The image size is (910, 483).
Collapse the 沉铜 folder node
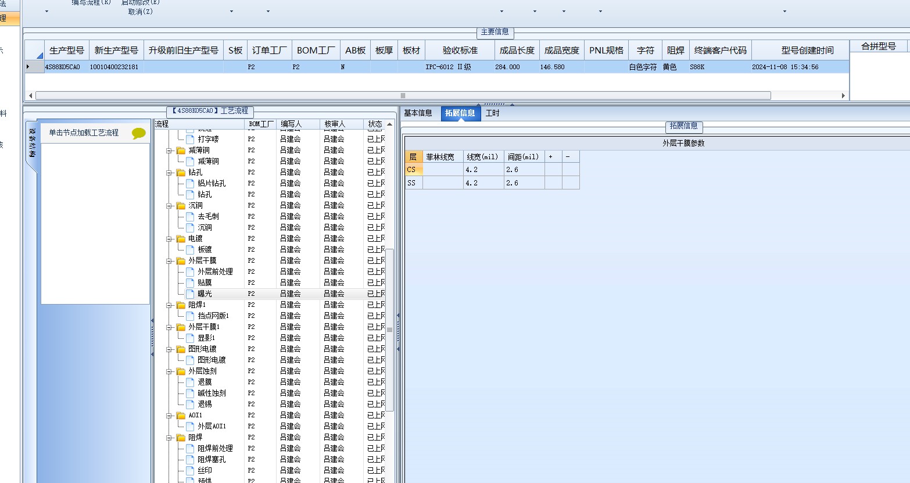click(170, 206)
